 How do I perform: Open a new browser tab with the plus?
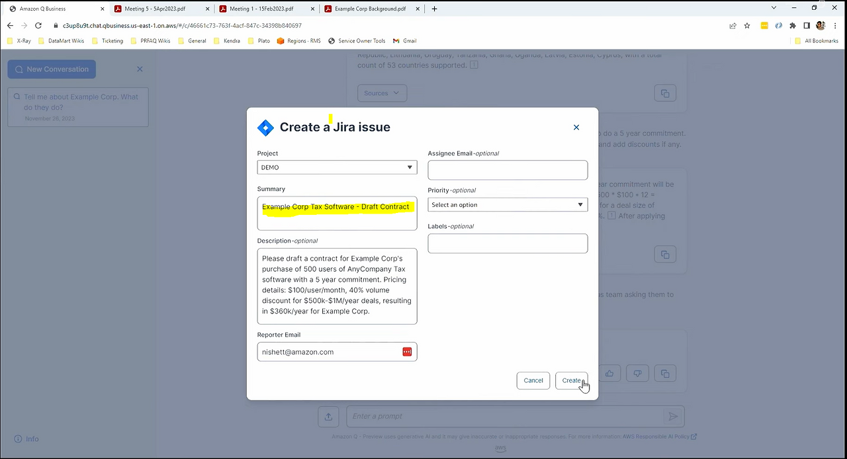434,9
